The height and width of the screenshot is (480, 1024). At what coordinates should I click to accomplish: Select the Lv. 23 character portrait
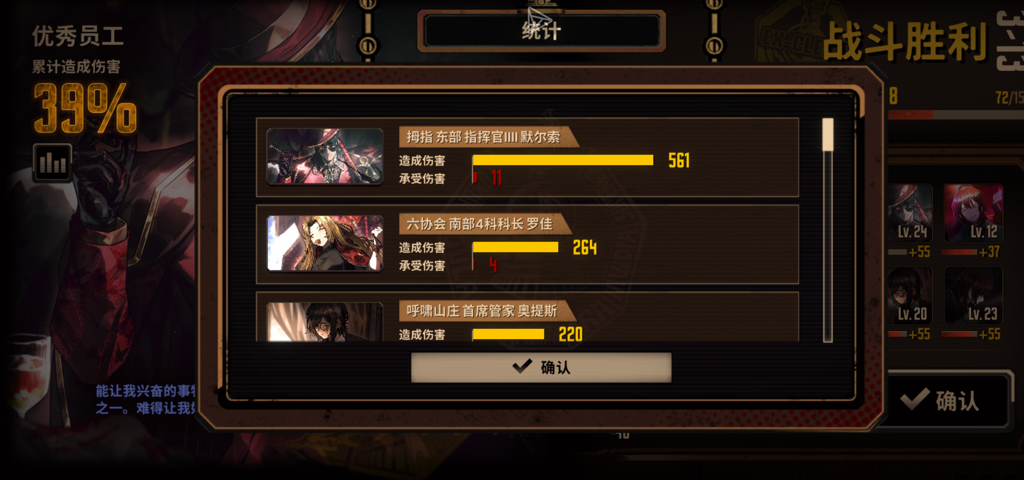pyautogui.click(x=974, y=295)
